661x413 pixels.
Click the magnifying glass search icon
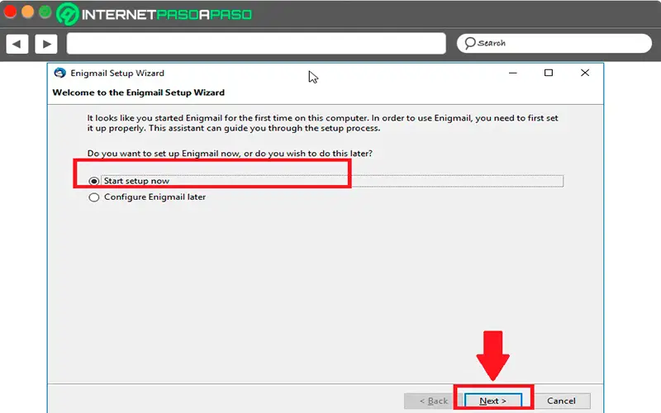pos(470,43)
